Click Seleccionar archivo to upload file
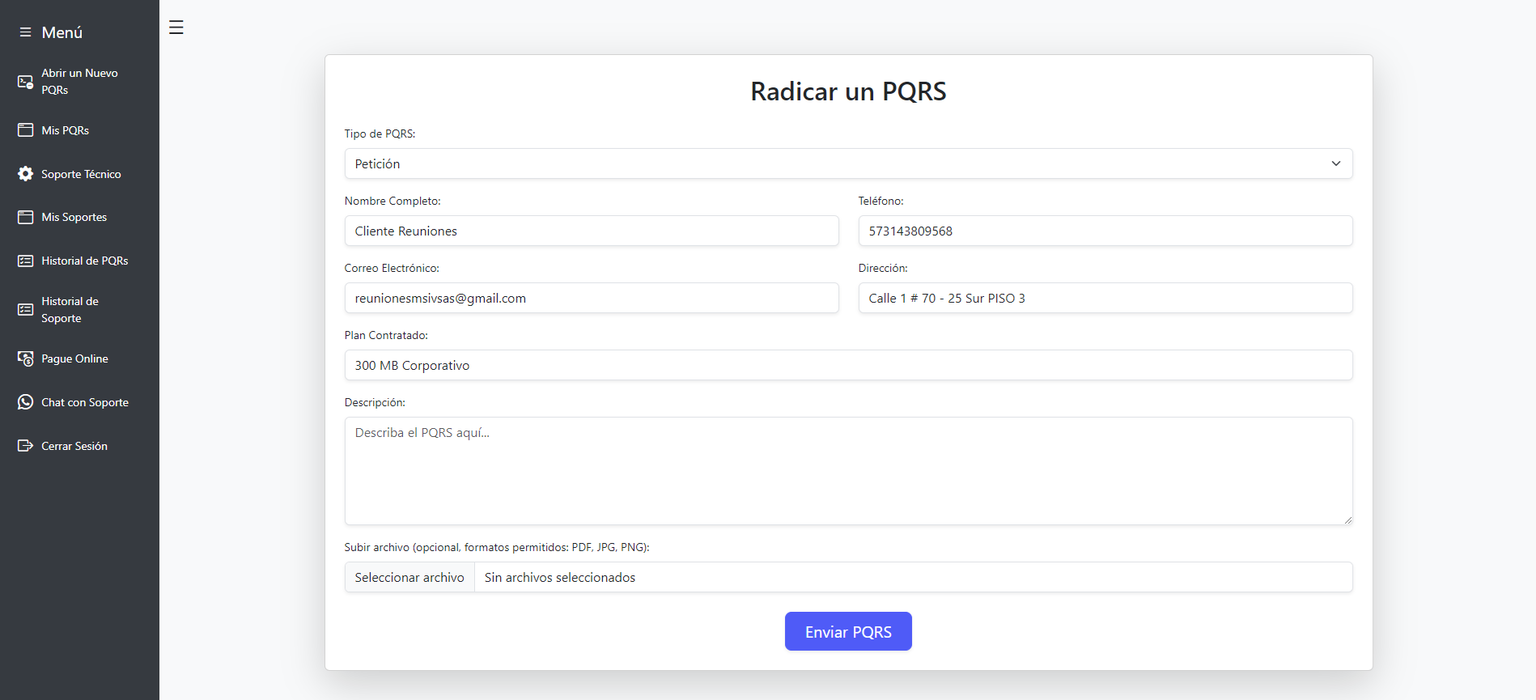This screenshot has width=1536, height=700. 409,577
